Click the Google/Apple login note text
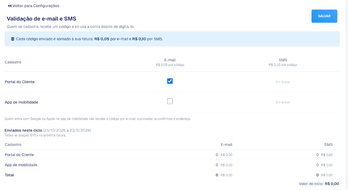Screen dimensions: 348x190 97,119
